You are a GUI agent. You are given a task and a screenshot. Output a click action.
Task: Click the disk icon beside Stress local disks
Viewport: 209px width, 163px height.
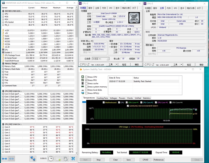[x=83, y=90]
